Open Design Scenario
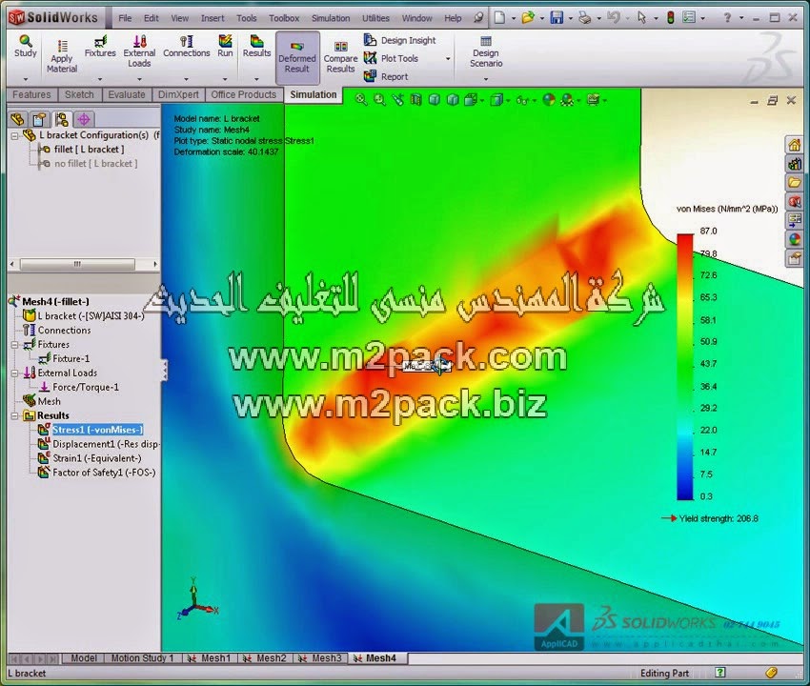Viewport: 810px width, 686px height. pos(486,52)
